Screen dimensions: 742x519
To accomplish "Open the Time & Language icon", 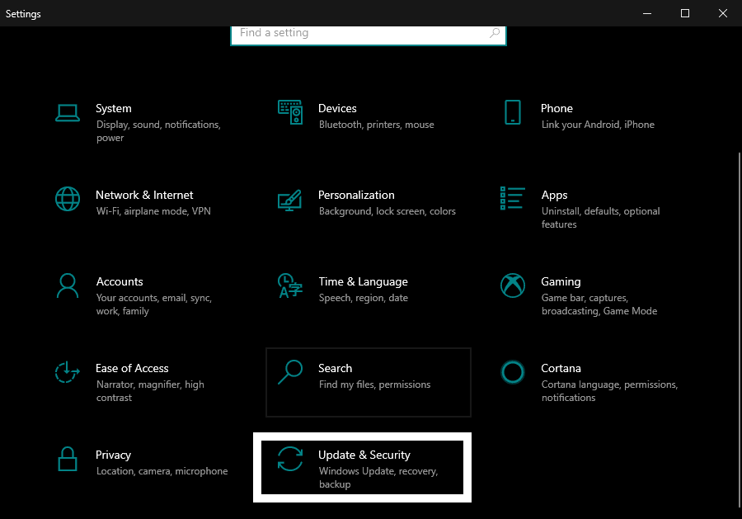I will tap(290, 285).
